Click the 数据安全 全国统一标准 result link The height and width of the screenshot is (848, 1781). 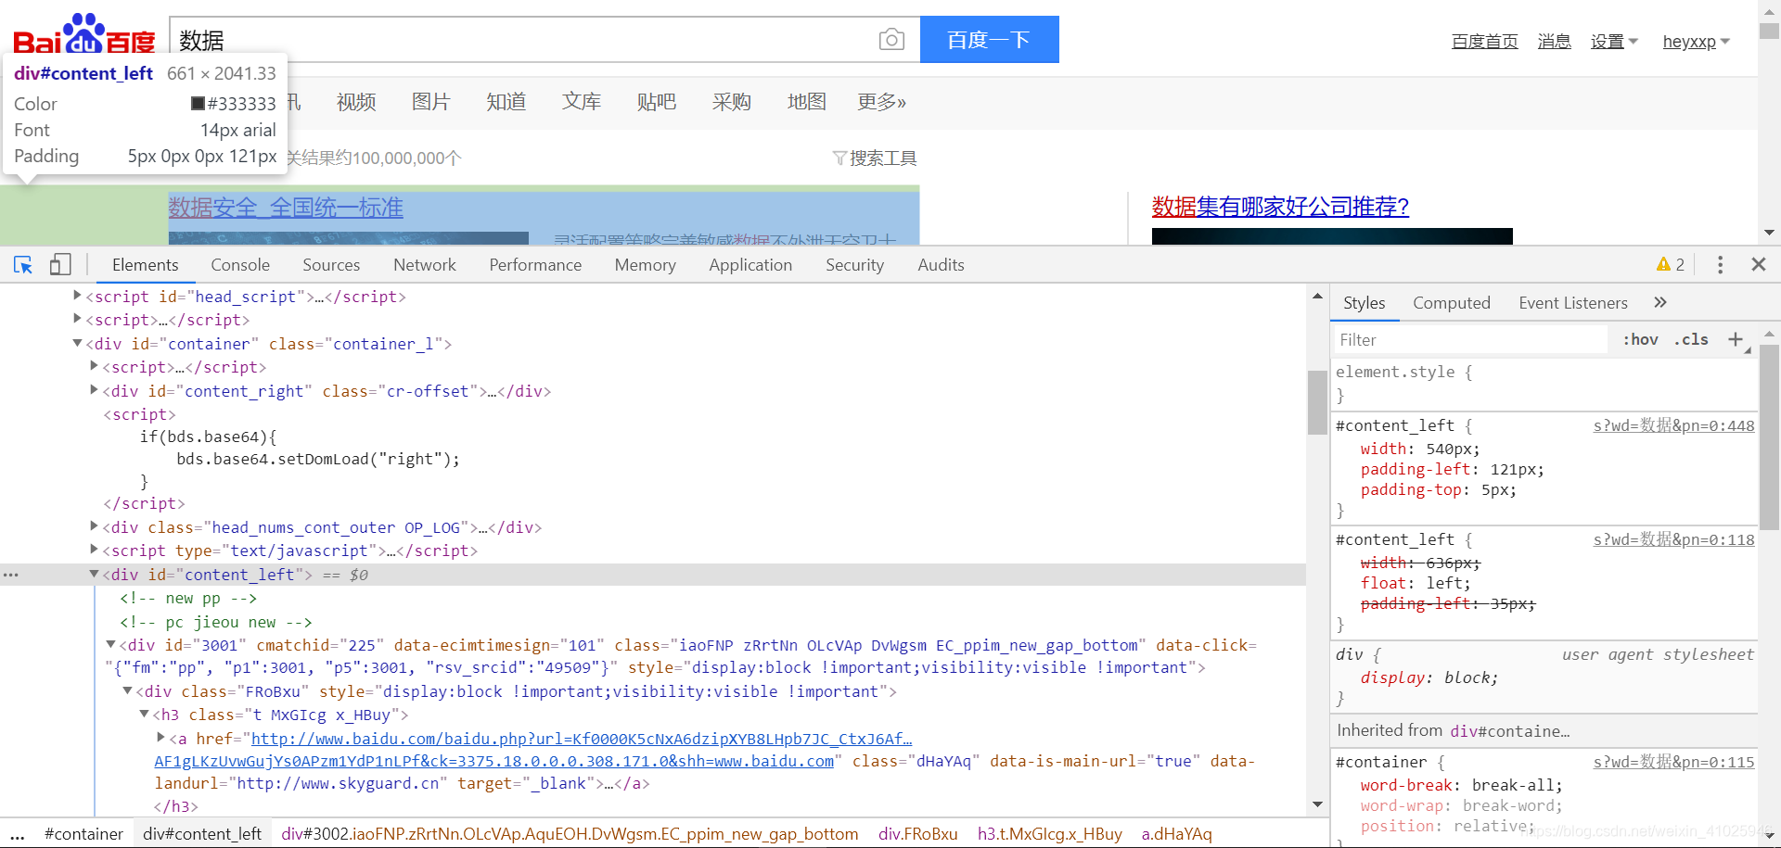click(x=286, y=208)
